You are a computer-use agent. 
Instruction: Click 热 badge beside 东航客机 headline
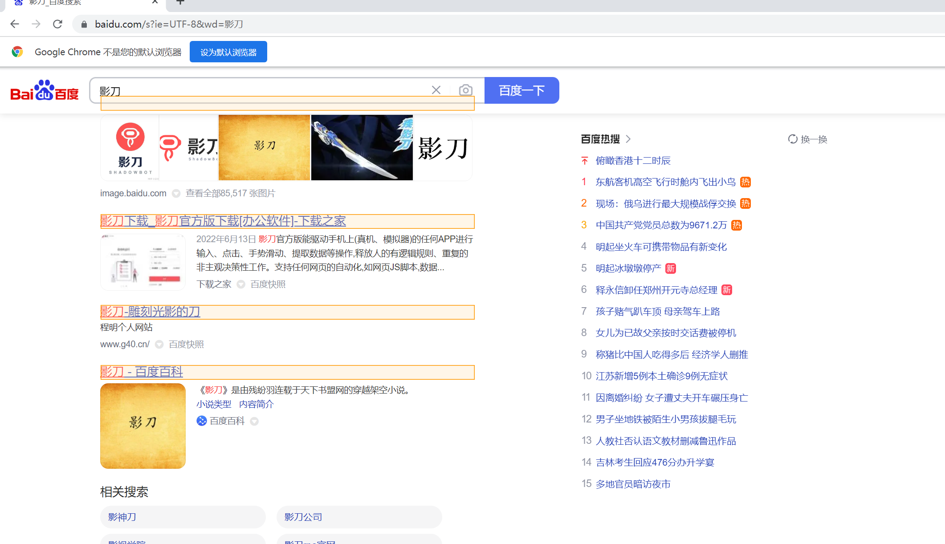[x=745, y=182]
